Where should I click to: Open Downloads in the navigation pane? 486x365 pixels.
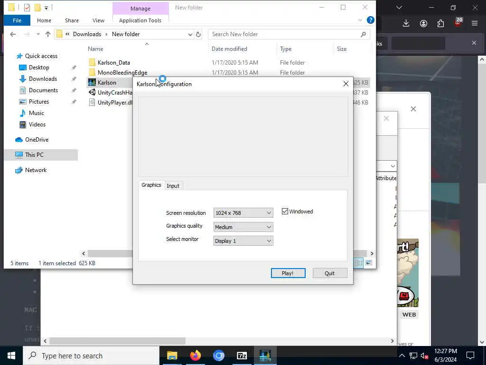[43, 79]
